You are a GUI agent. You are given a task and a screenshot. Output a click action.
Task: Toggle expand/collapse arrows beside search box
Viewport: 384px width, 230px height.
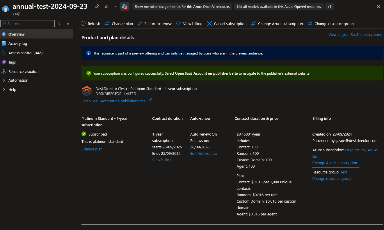[x=59, y=24]
